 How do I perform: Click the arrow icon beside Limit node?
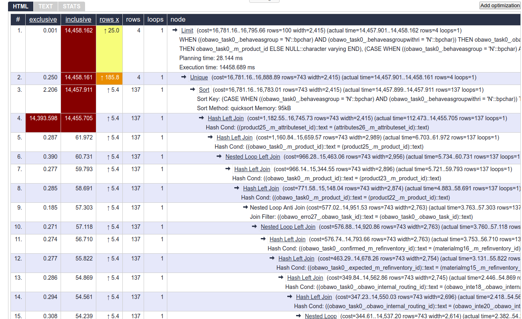coord(175,30)
